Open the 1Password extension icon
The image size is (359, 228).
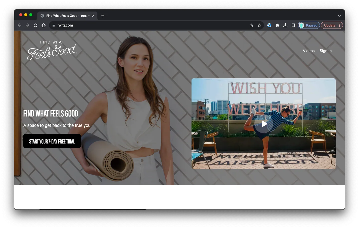[x=269, y=25]
